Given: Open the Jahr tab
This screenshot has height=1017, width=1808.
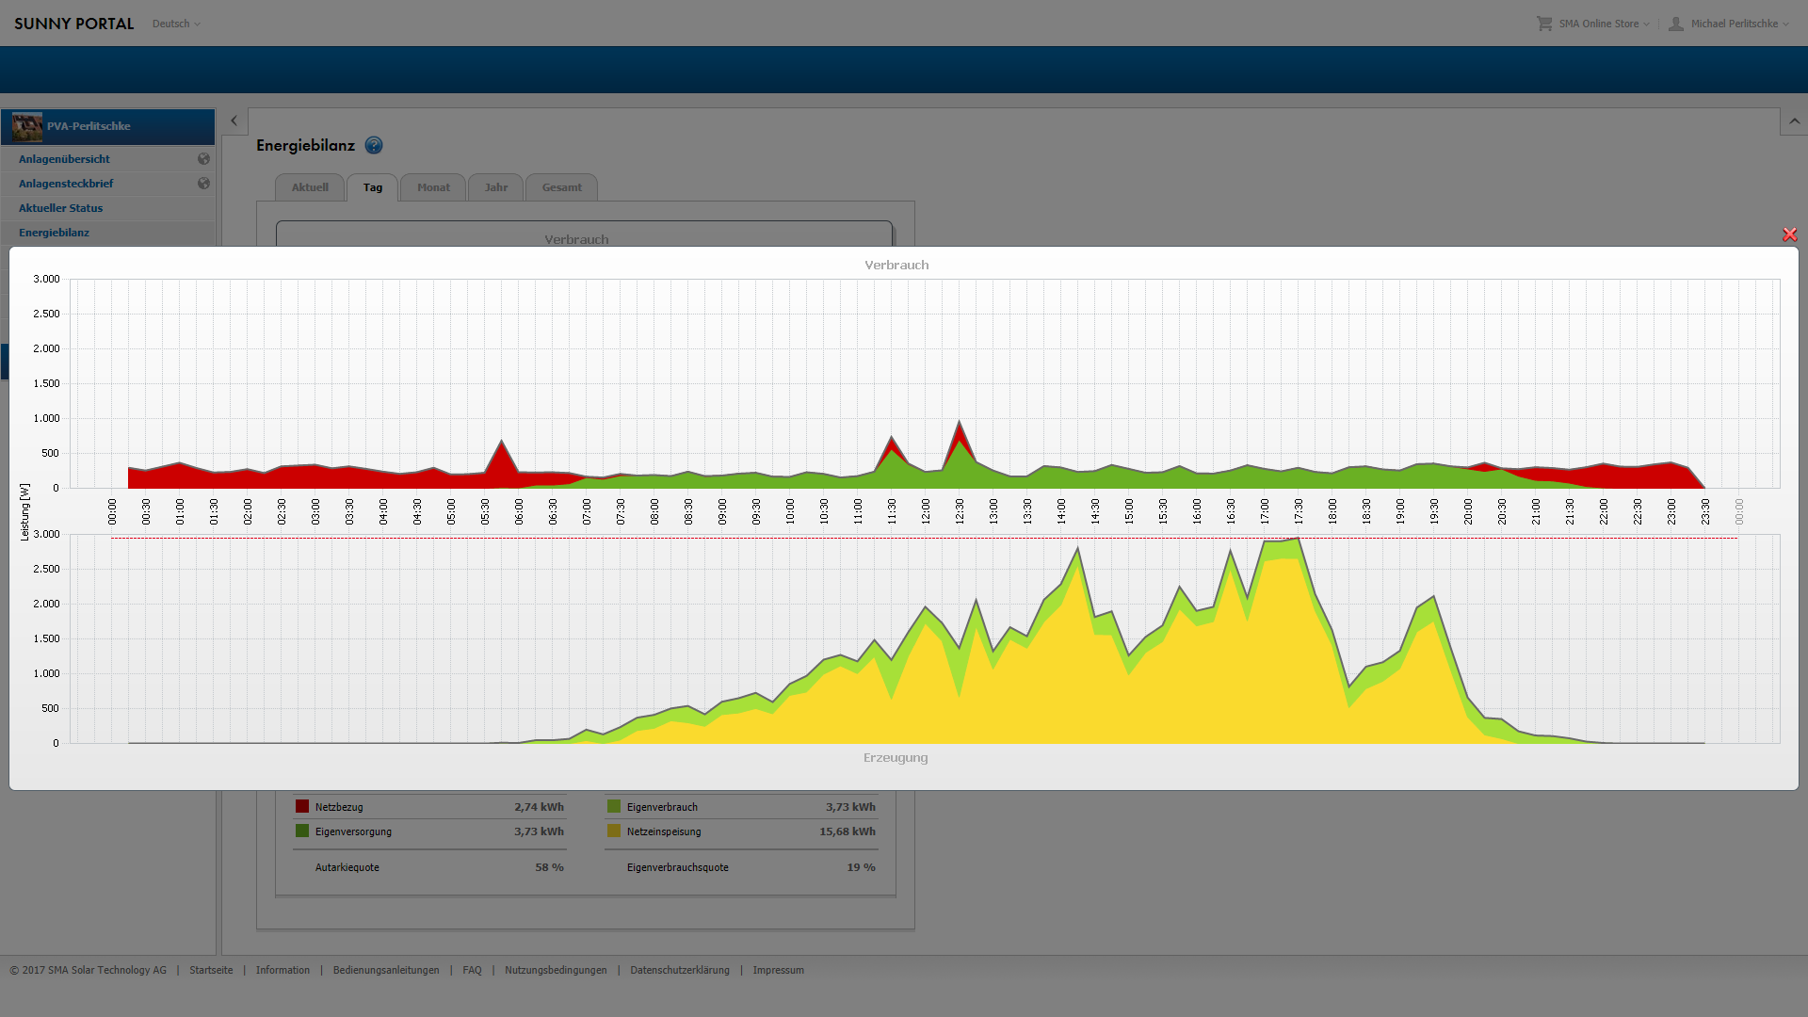Looking at the screenshot, I should pos(496,187).
